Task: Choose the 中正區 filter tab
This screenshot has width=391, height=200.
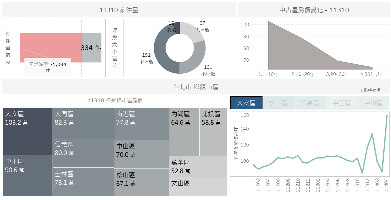Action: 342,103
